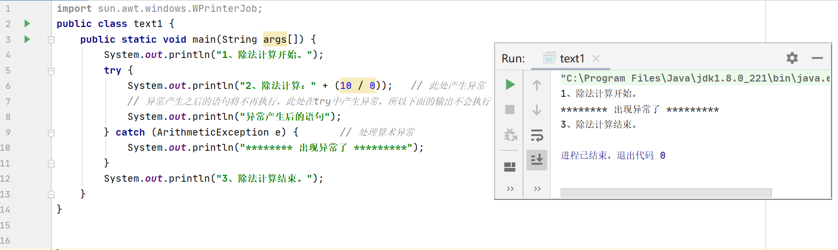The height and width of the screenshot is (250, 838).
Task: Click line number 8 in the gutter
Action: pos(8,117)
